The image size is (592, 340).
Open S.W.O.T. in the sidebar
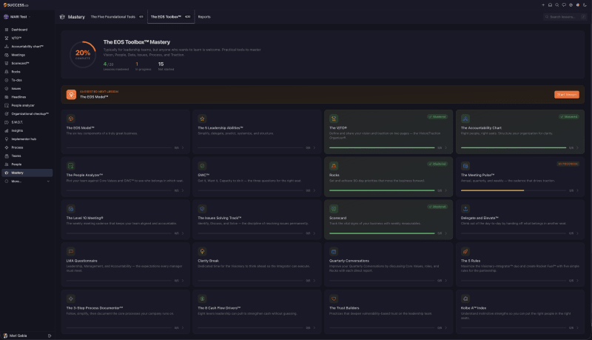click(27, 122)
